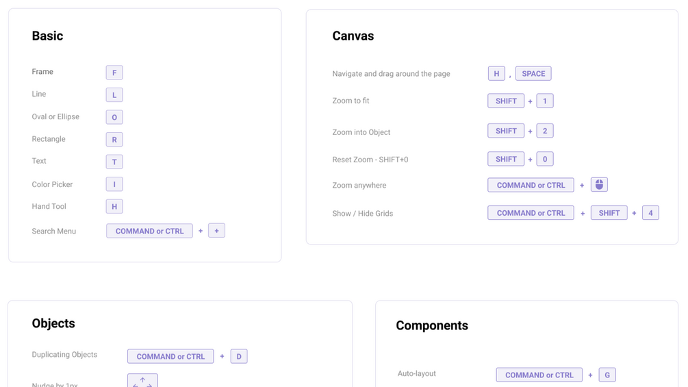
Task: Click SHIFT key in Show / Hide Grids row
Action: (609, 213)
